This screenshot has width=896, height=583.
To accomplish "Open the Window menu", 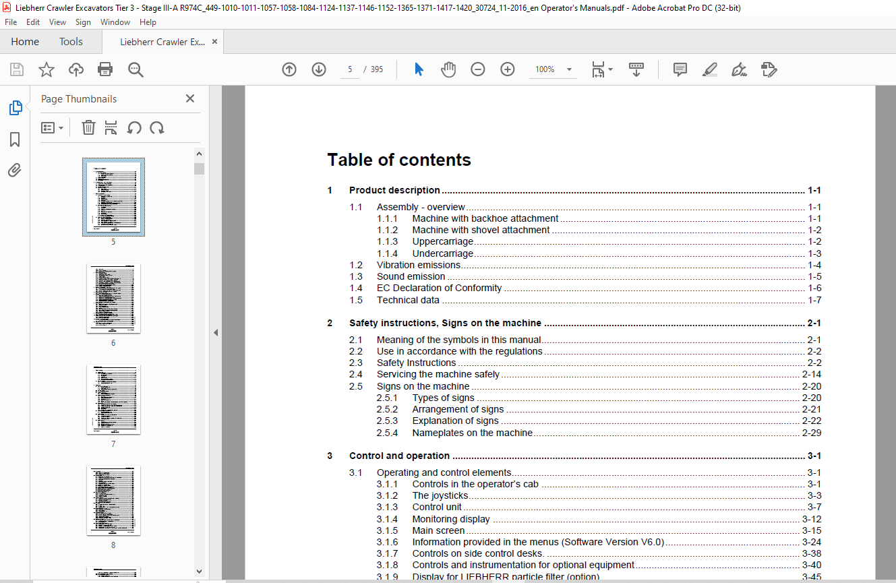I will (x=115, y=22).
